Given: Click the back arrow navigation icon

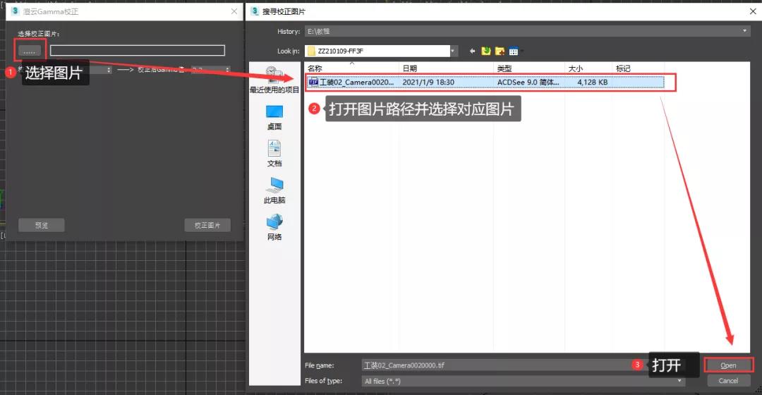Looking at the screenshot, I should 471,51.
